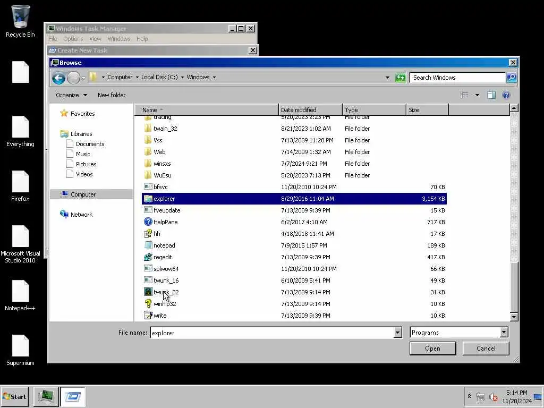Sort by Size column header
Screen dimensions: 544x408
427,109
